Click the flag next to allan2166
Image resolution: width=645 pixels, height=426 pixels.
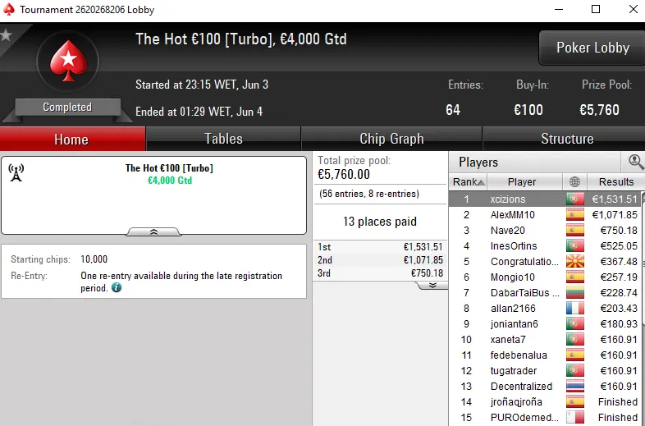pos(575,309)
